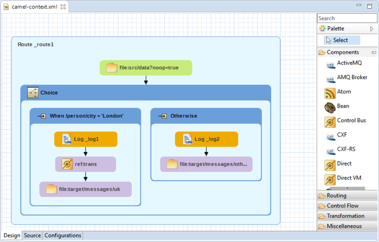Click the CXF-RS component icon

330,151
